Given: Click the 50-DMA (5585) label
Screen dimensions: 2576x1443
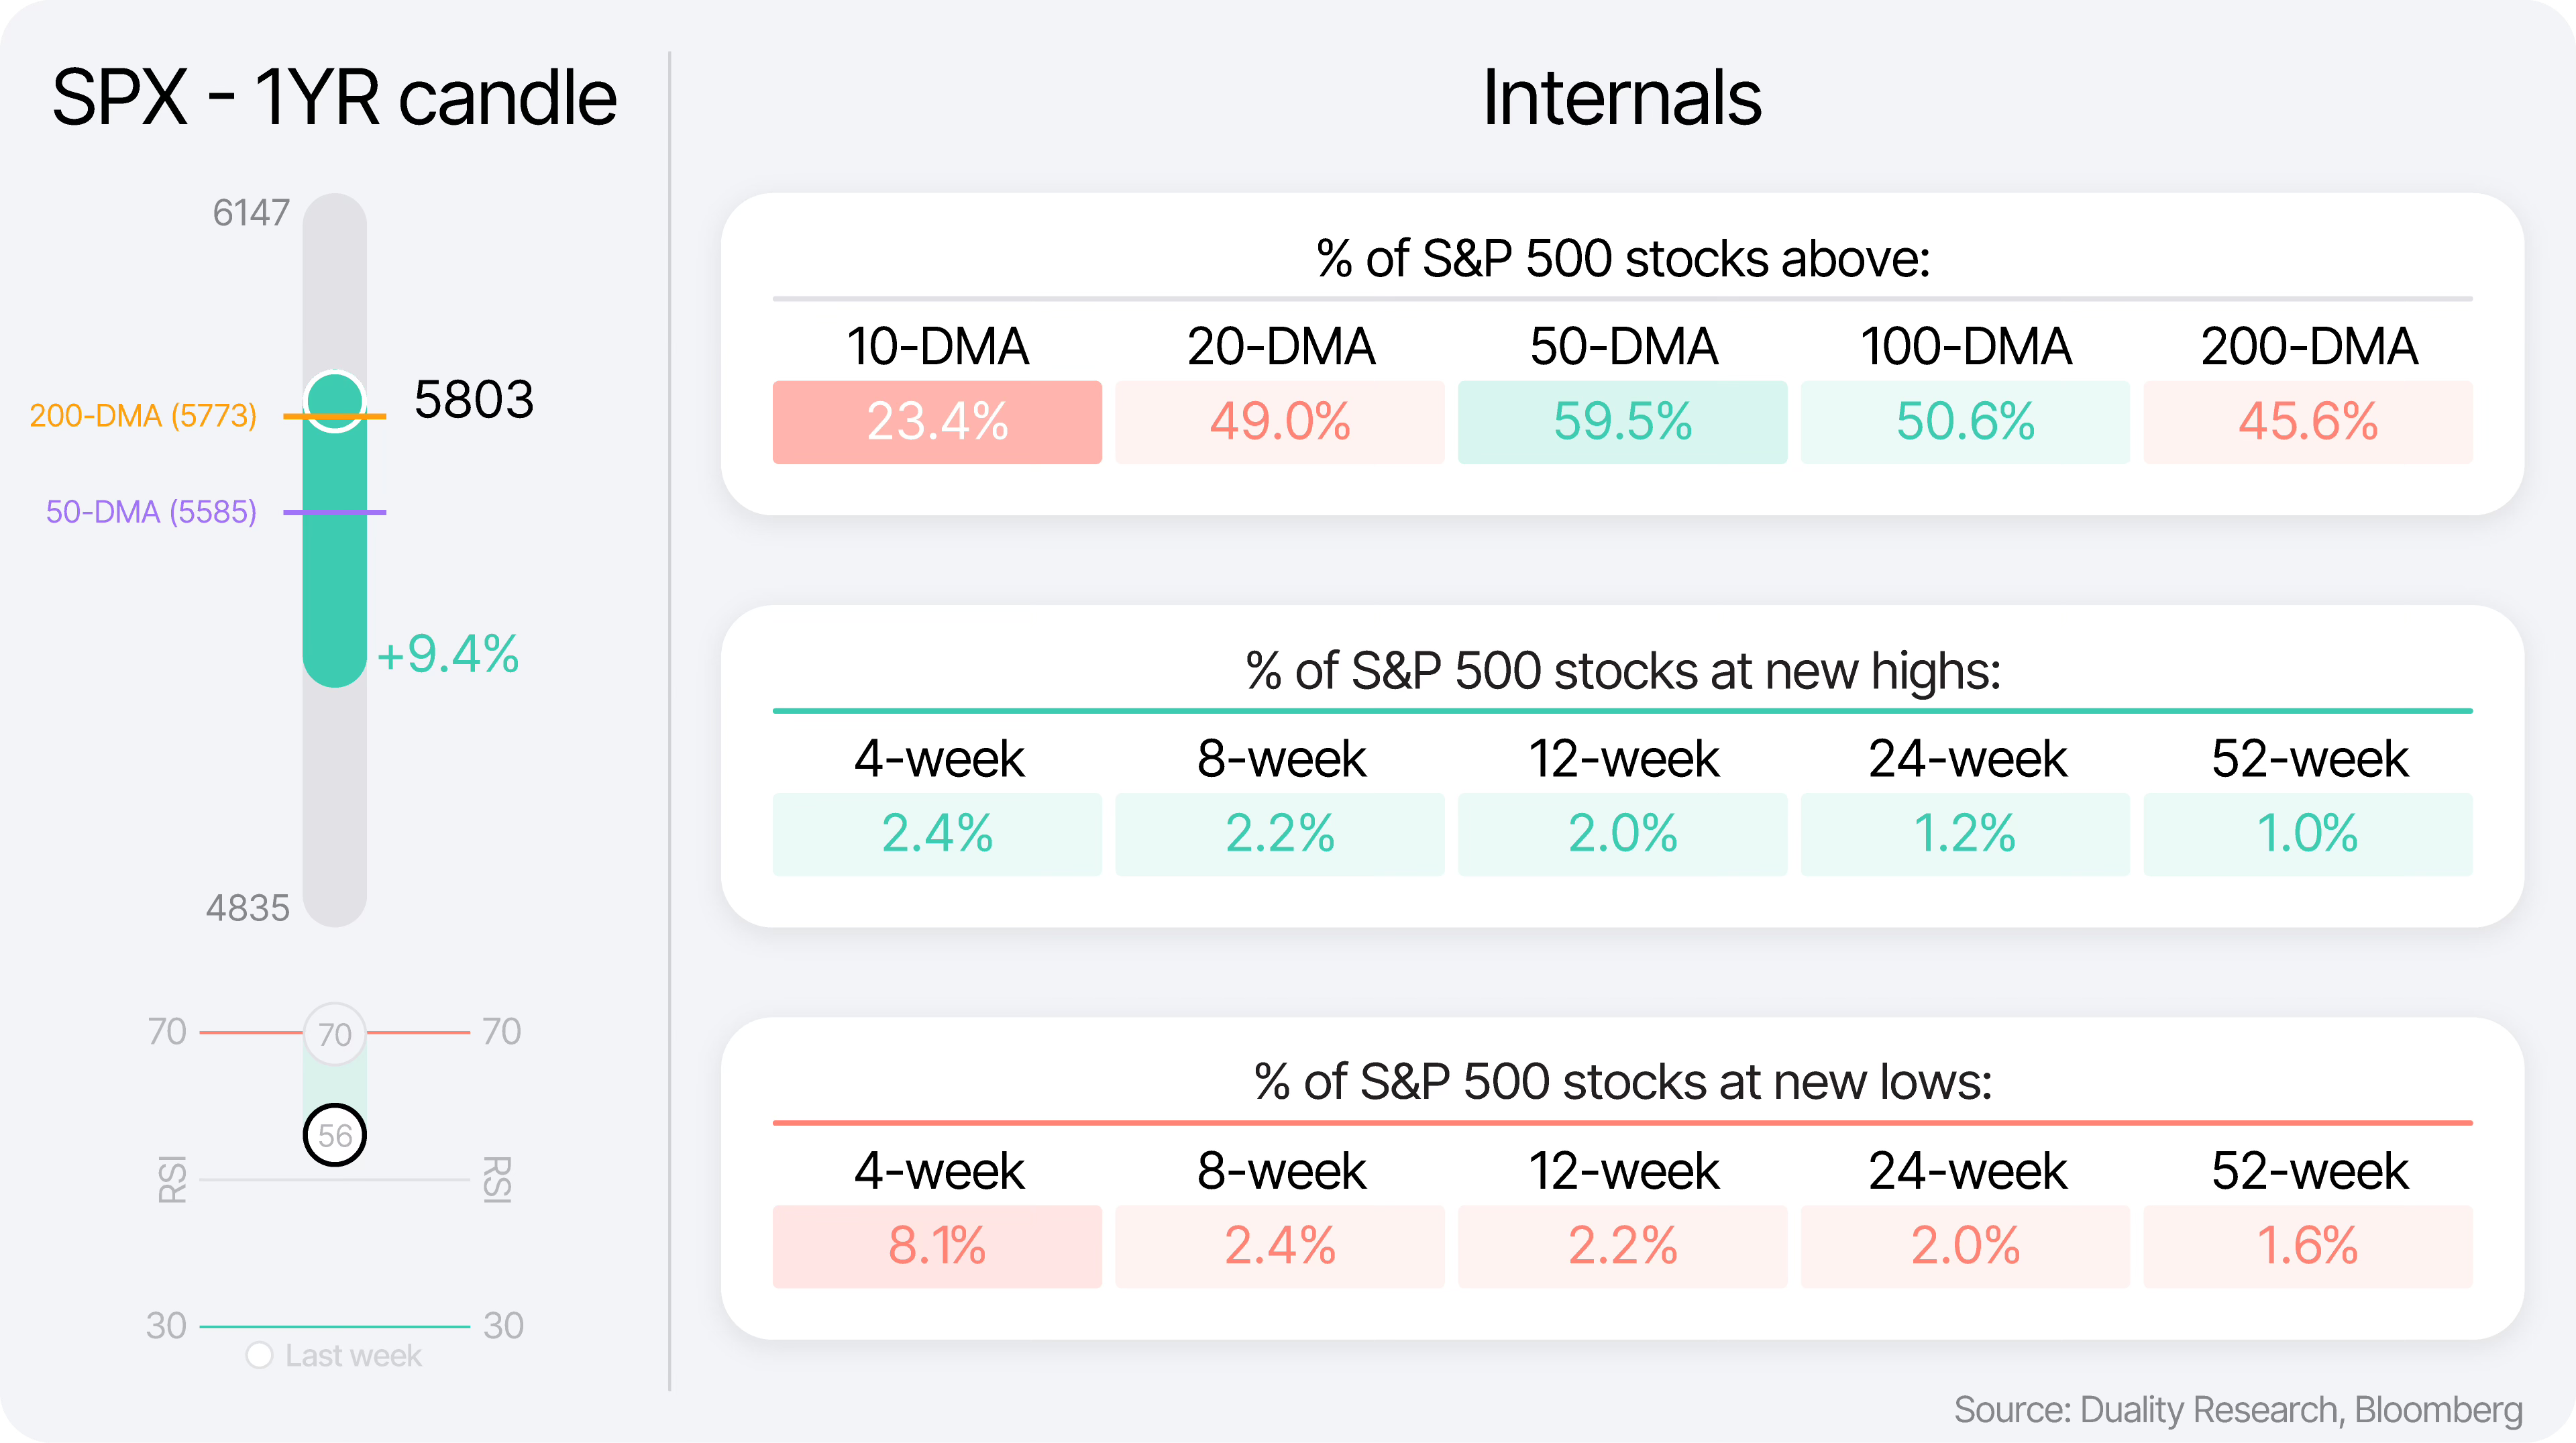Looking at the screenshot, I should pos(151,512).
